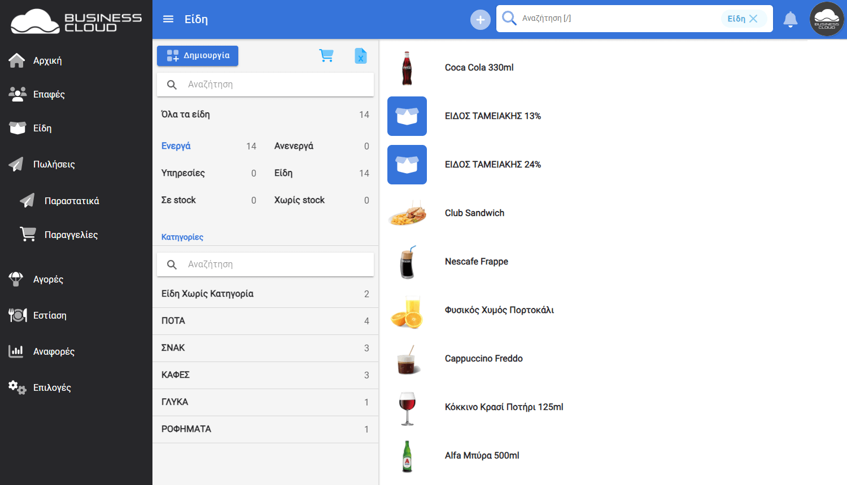Click the Δημιουργία button
This screenshot has height=485, width=847.
point(198,56)
